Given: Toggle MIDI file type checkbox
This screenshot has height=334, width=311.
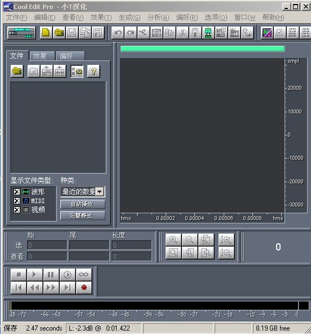Looking at the screenshot, I should click(17, 201).
